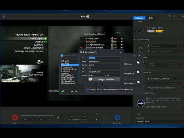The height and width of the screenshot is (138, 184).
Task: Select PhenomenaL vX in the client list
Action: (66, 67)
